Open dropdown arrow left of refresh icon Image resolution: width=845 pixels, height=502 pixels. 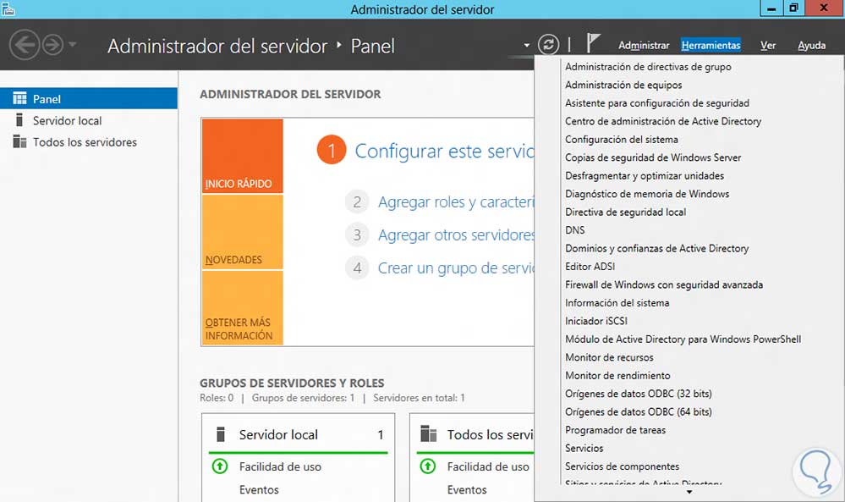click(x=526, y=46)
